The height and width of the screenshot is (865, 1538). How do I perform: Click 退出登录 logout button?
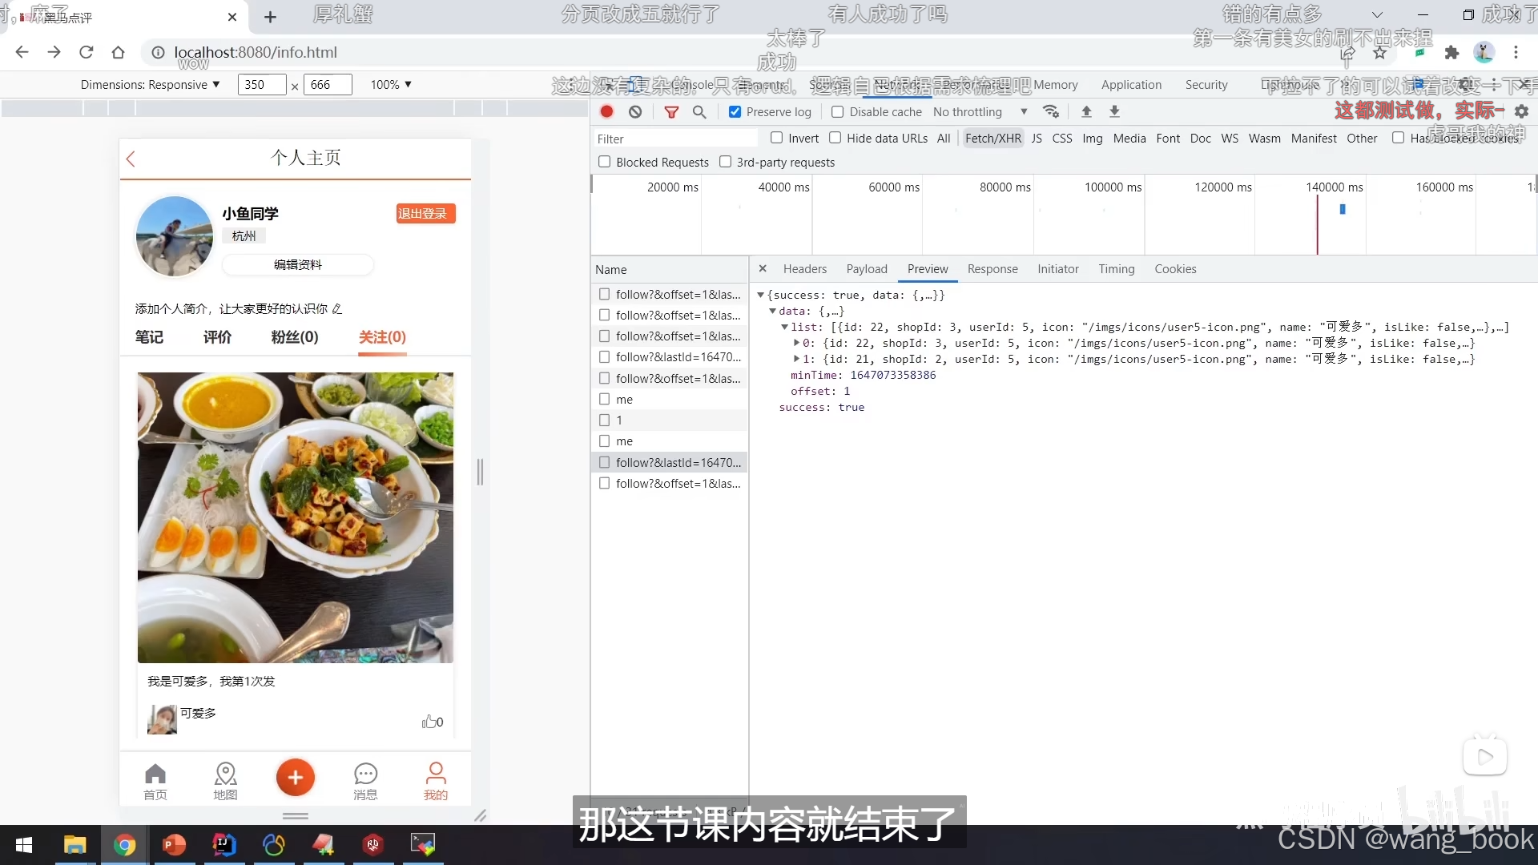coord(425,214)
